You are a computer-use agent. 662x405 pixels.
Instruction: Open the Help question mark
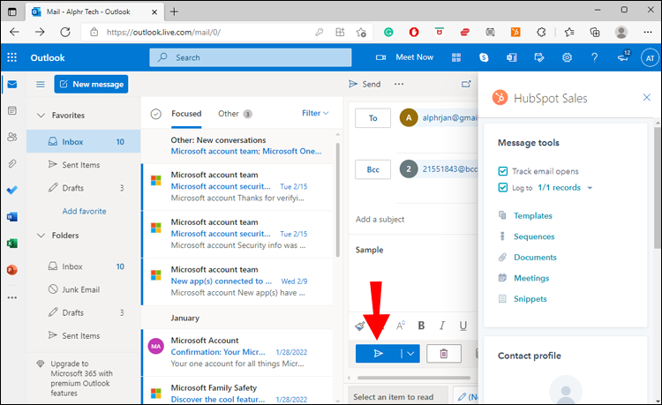(594, 57)
